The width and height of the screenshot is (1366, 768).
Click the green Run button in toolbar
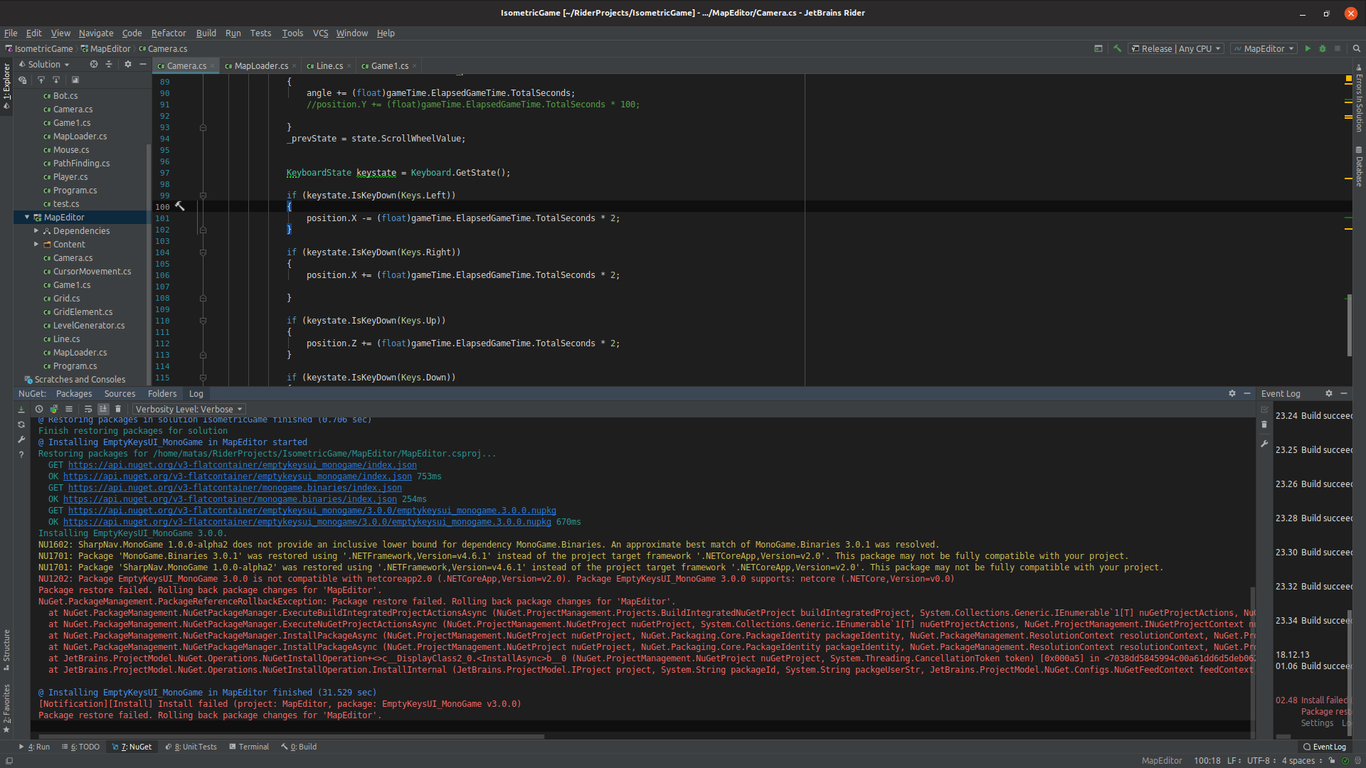click(x=1308, y=48)
